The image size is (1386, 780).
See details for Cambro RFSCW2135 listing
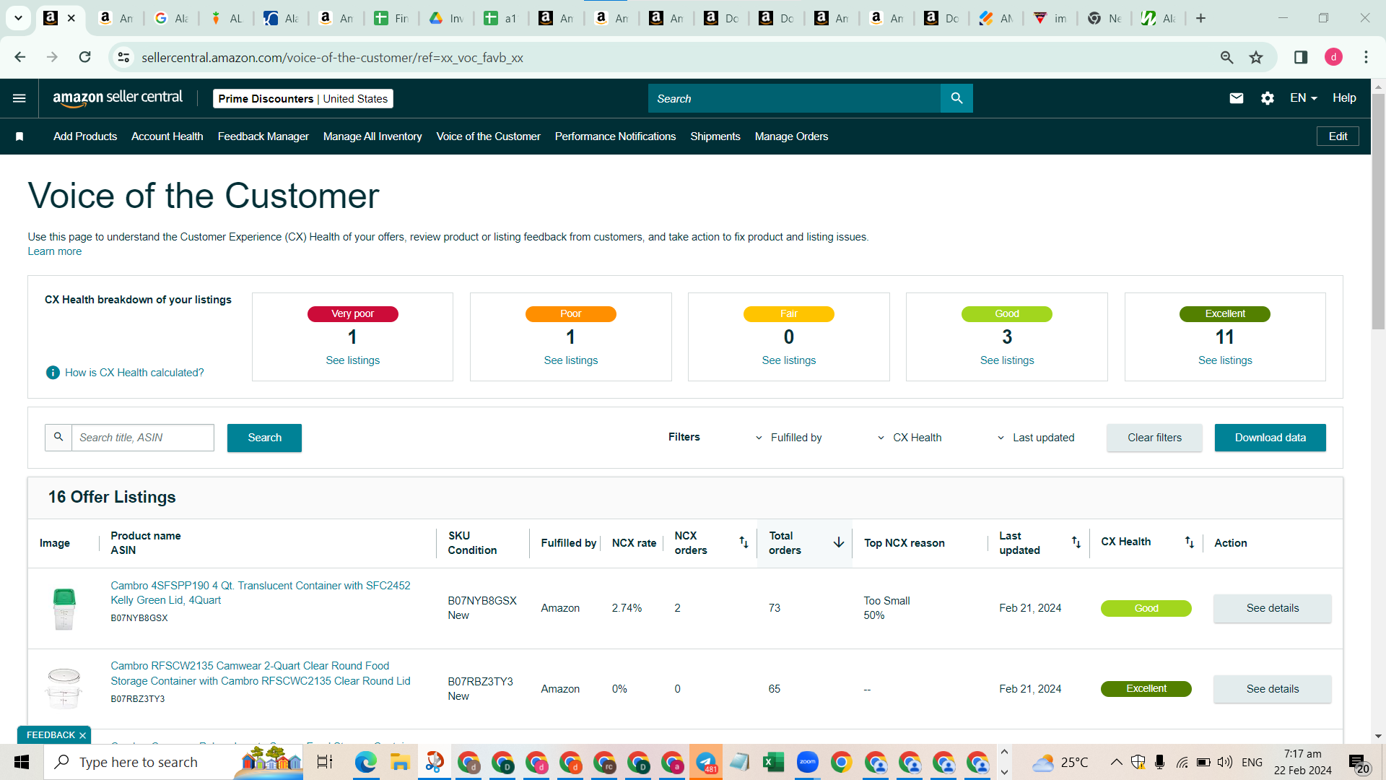[x=1273, y=689]
